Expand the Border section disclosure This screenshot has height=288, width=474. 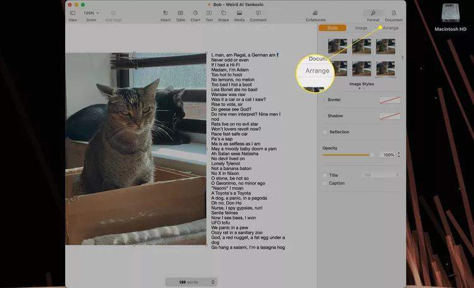point(324,100)
